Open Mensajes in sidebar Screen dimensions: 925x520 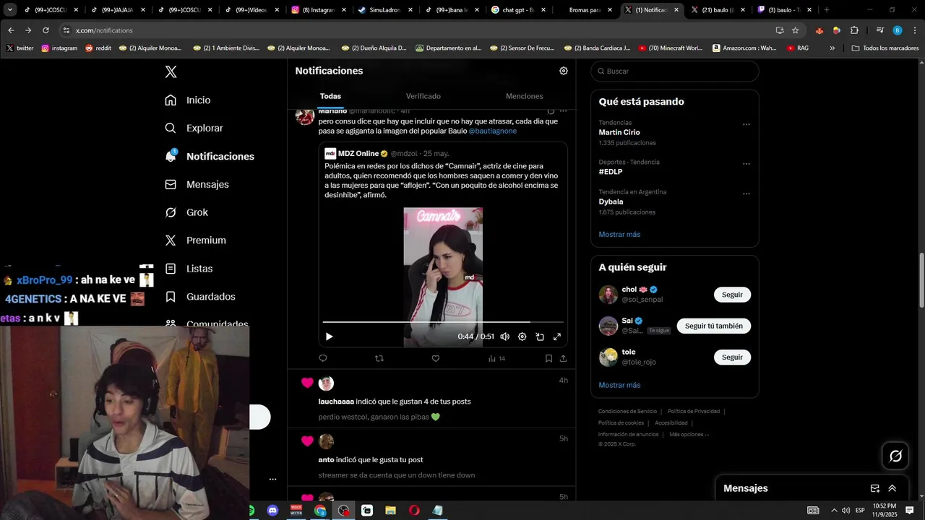(x=197, y=184)
